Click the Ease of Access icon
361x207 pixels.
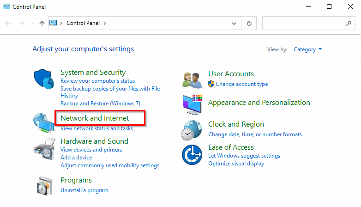tap(192, 155)
